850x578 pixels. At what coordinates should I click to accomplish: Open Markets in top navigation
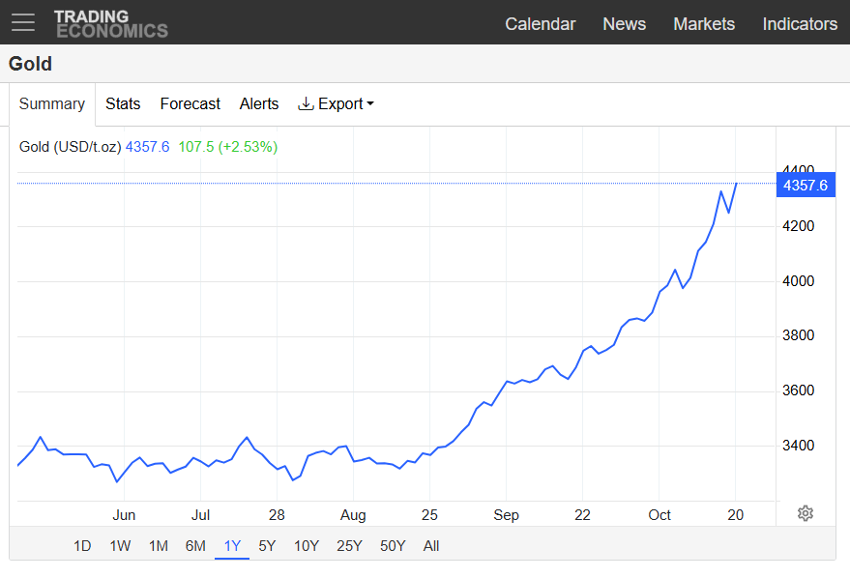pyautogui.click(x=703, y=24)
